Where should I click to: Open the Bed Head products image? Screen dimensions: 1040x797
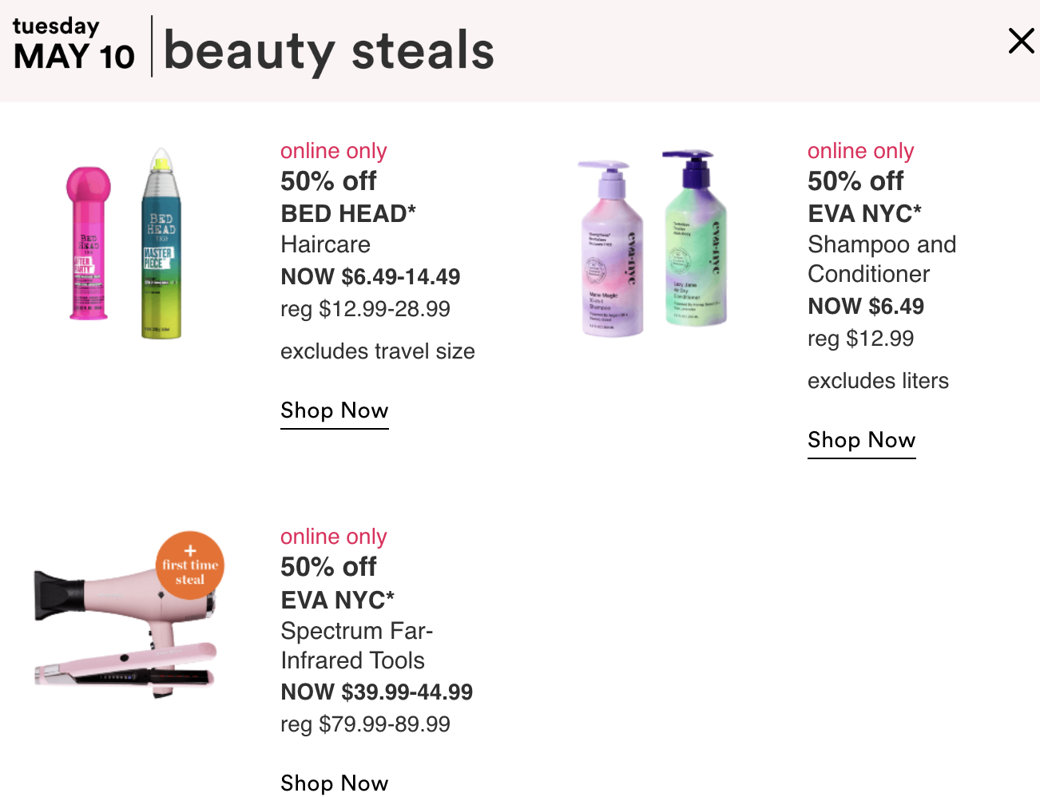[124, 244]
